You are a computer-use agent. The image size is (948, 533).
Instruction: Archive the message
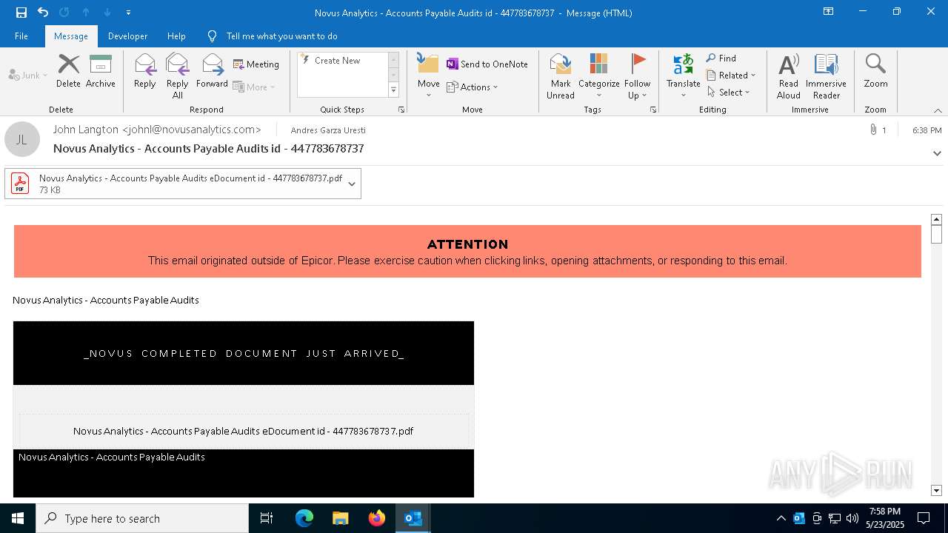[101, 72]
